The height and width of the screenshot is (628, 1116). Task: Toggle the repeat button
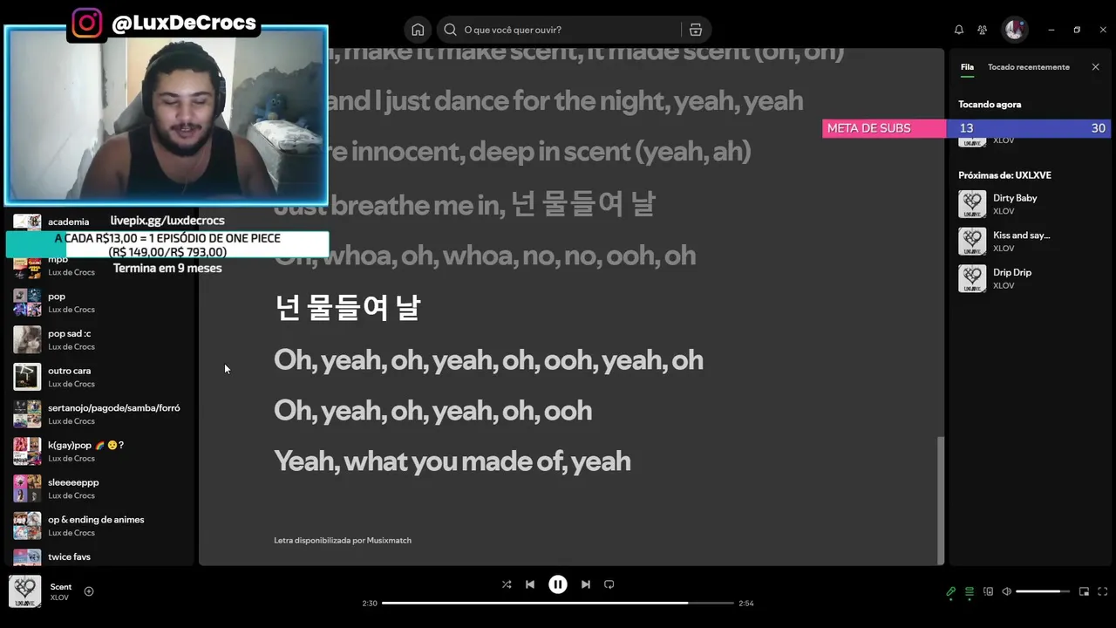pyautogui.click(x=609, y=584)
